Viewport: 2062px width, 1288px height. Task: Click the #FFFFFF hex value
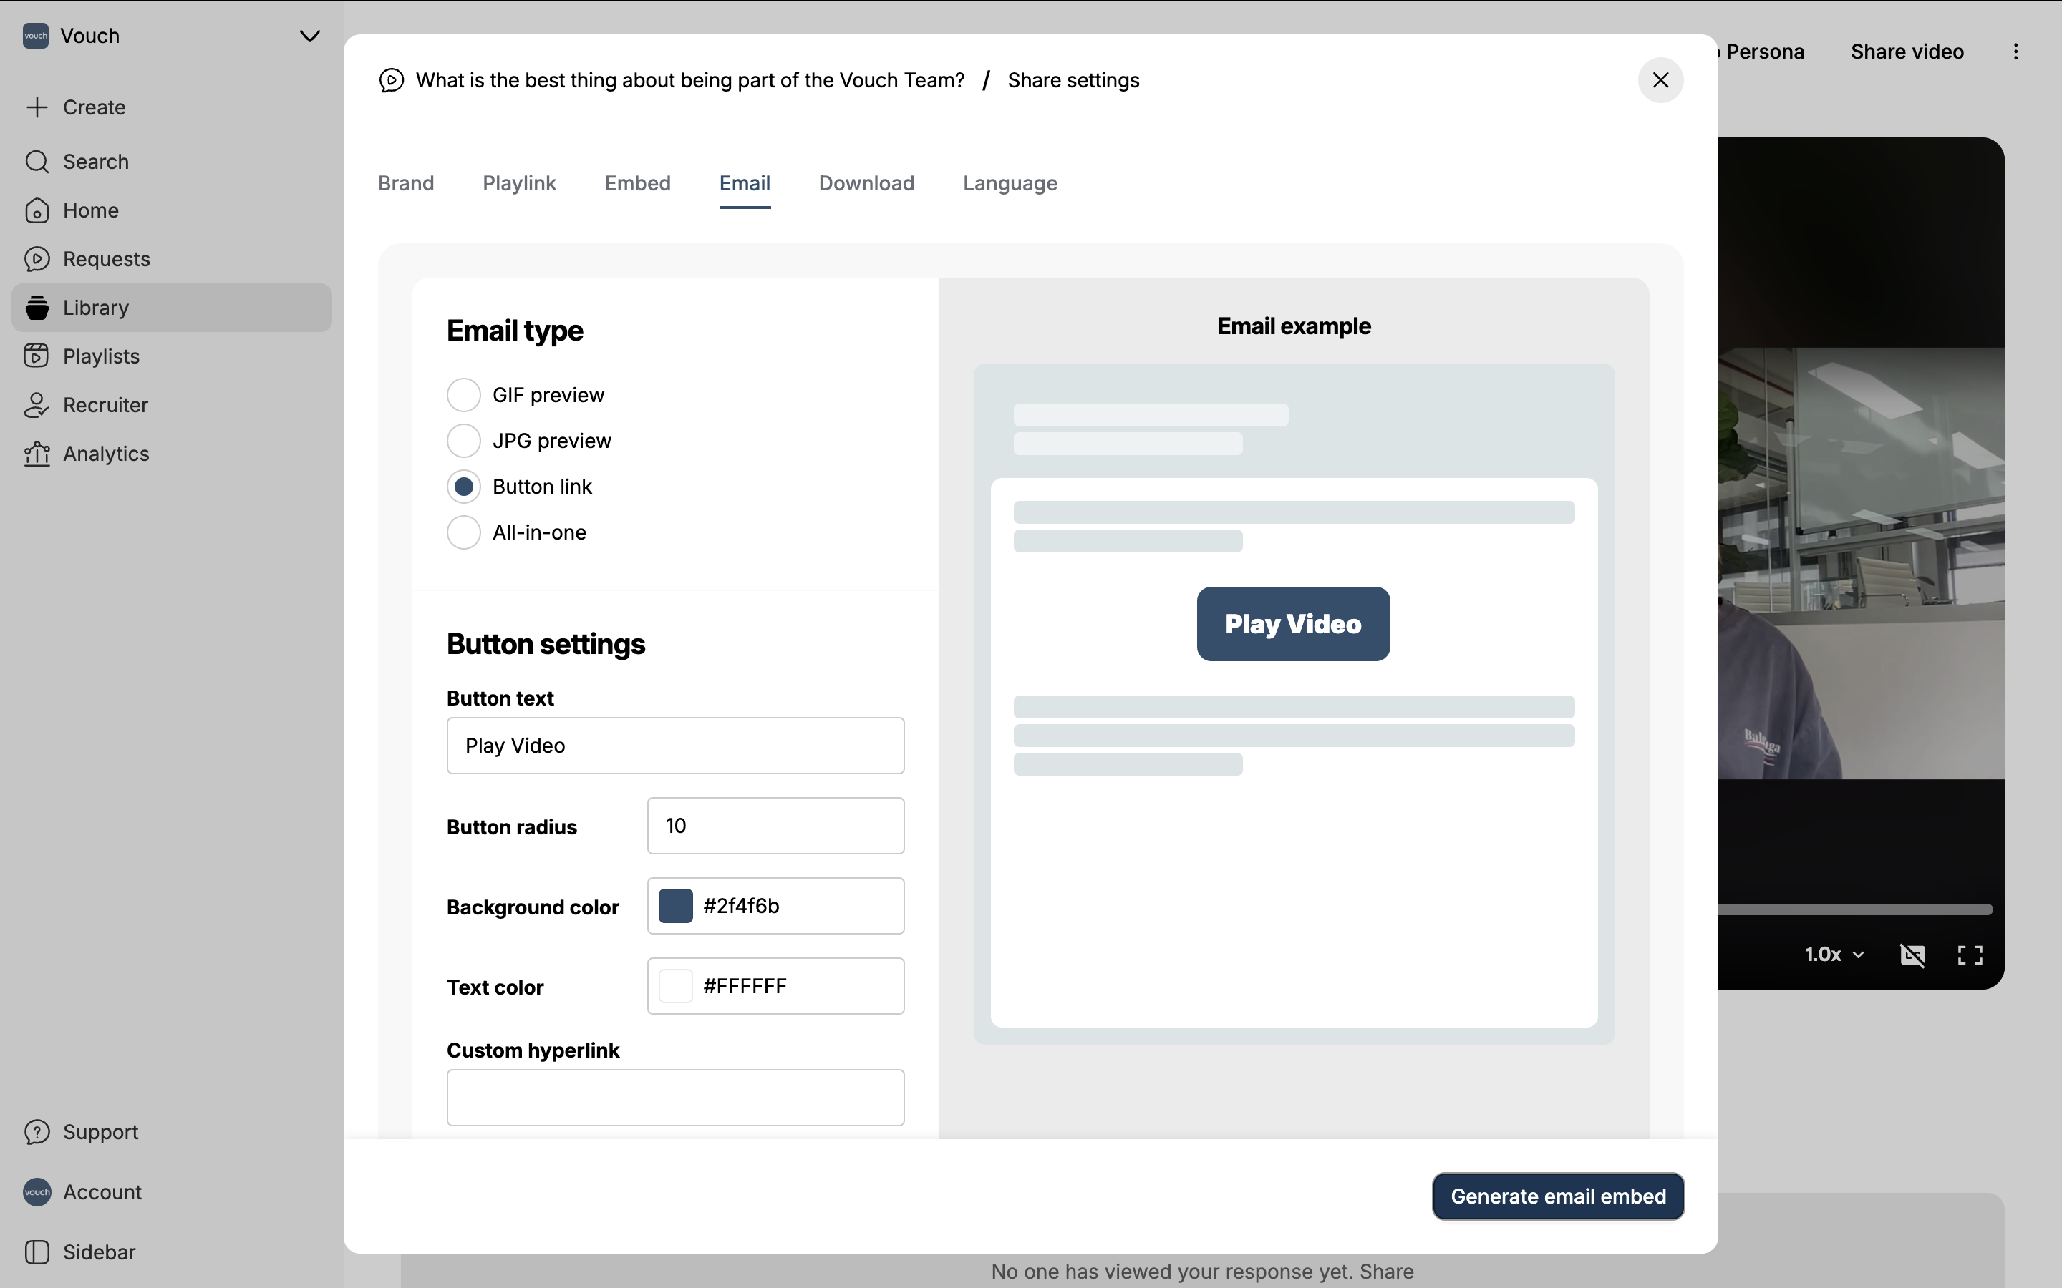tap(745, 985)
